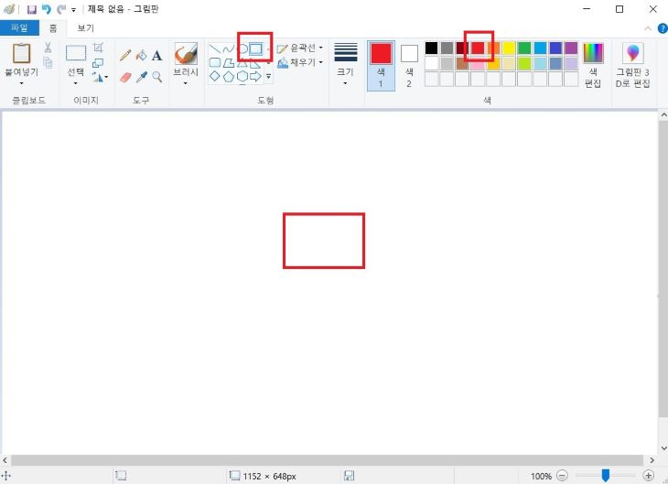Open Customize Quick Access Toolbar dropdown
This screenshot has height=484, width=668.
[x=73, y=10]
